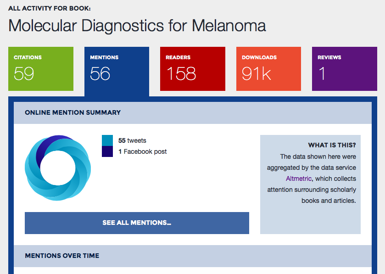Viewport: 385px width, 274px height.
Task: Click the dark blue Facebook legend square
Action: click(x=107, y=151)
